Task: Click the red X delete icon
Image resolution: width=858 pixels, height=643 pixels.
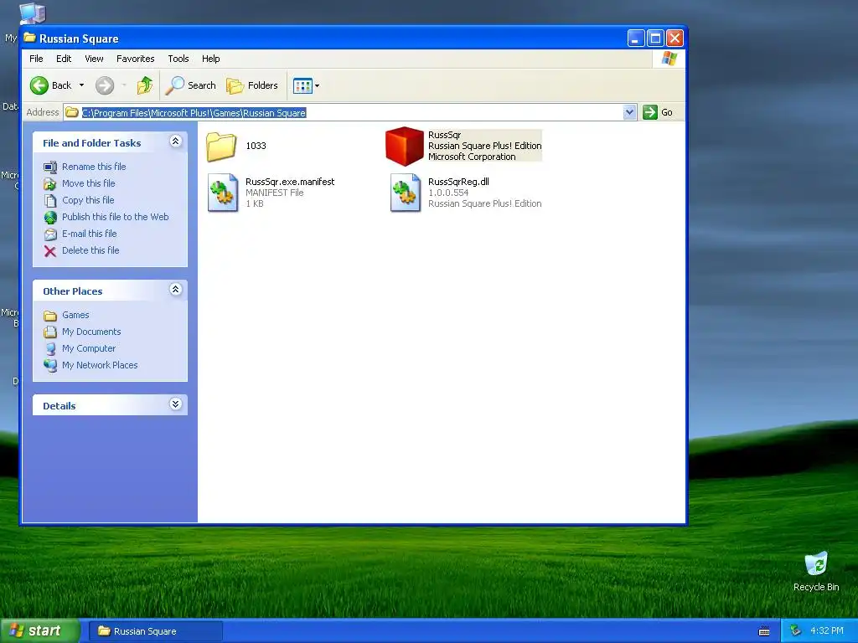Action: coord(50,251)
